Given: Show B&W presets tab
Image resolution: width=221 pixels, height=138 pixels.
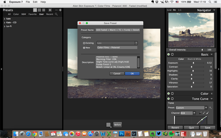Looking at the screenshot, I should click(24, 14).
